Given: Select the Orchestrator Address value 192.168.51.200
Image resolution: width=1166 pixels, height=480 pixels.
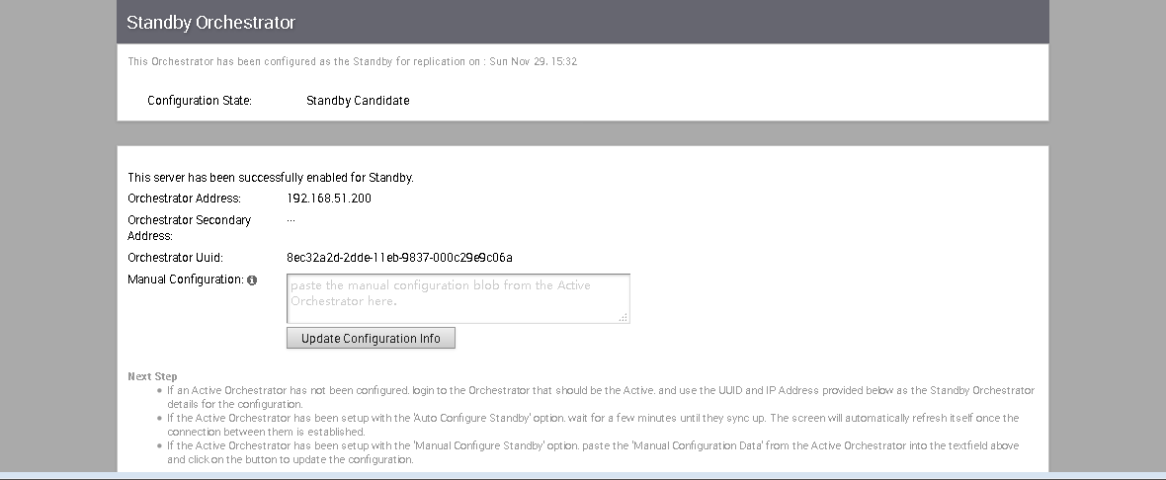Looking at the screenshot, I should [x=329, y=199].
